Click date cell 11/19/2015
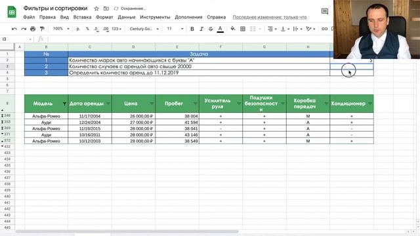This screenshot has width=420, height=236. [90, 128]
